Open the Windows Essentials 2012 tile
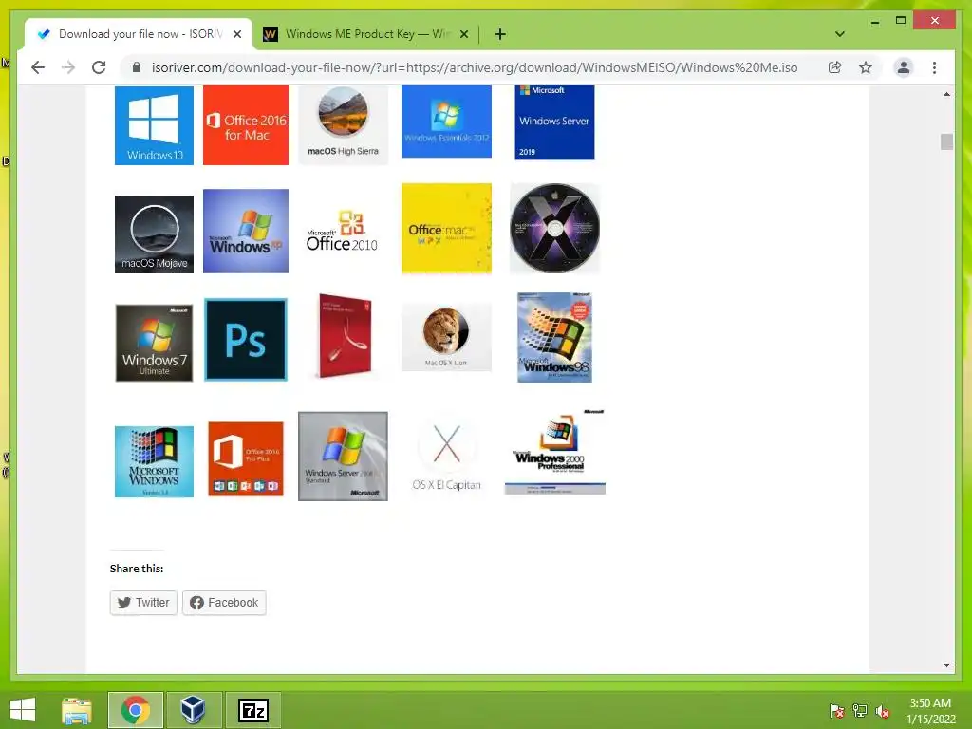Image resolution: width=972 pixels, height=729 pixels. click(446, 121)
